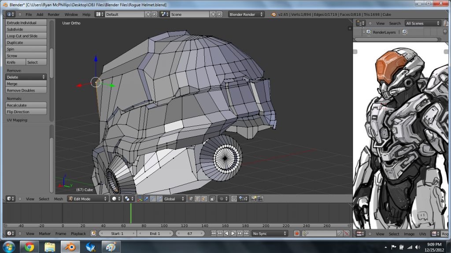This screenshot has width=451, height=253.
Task: Browse scenes with the scene icon
Action: pos(165,15)
